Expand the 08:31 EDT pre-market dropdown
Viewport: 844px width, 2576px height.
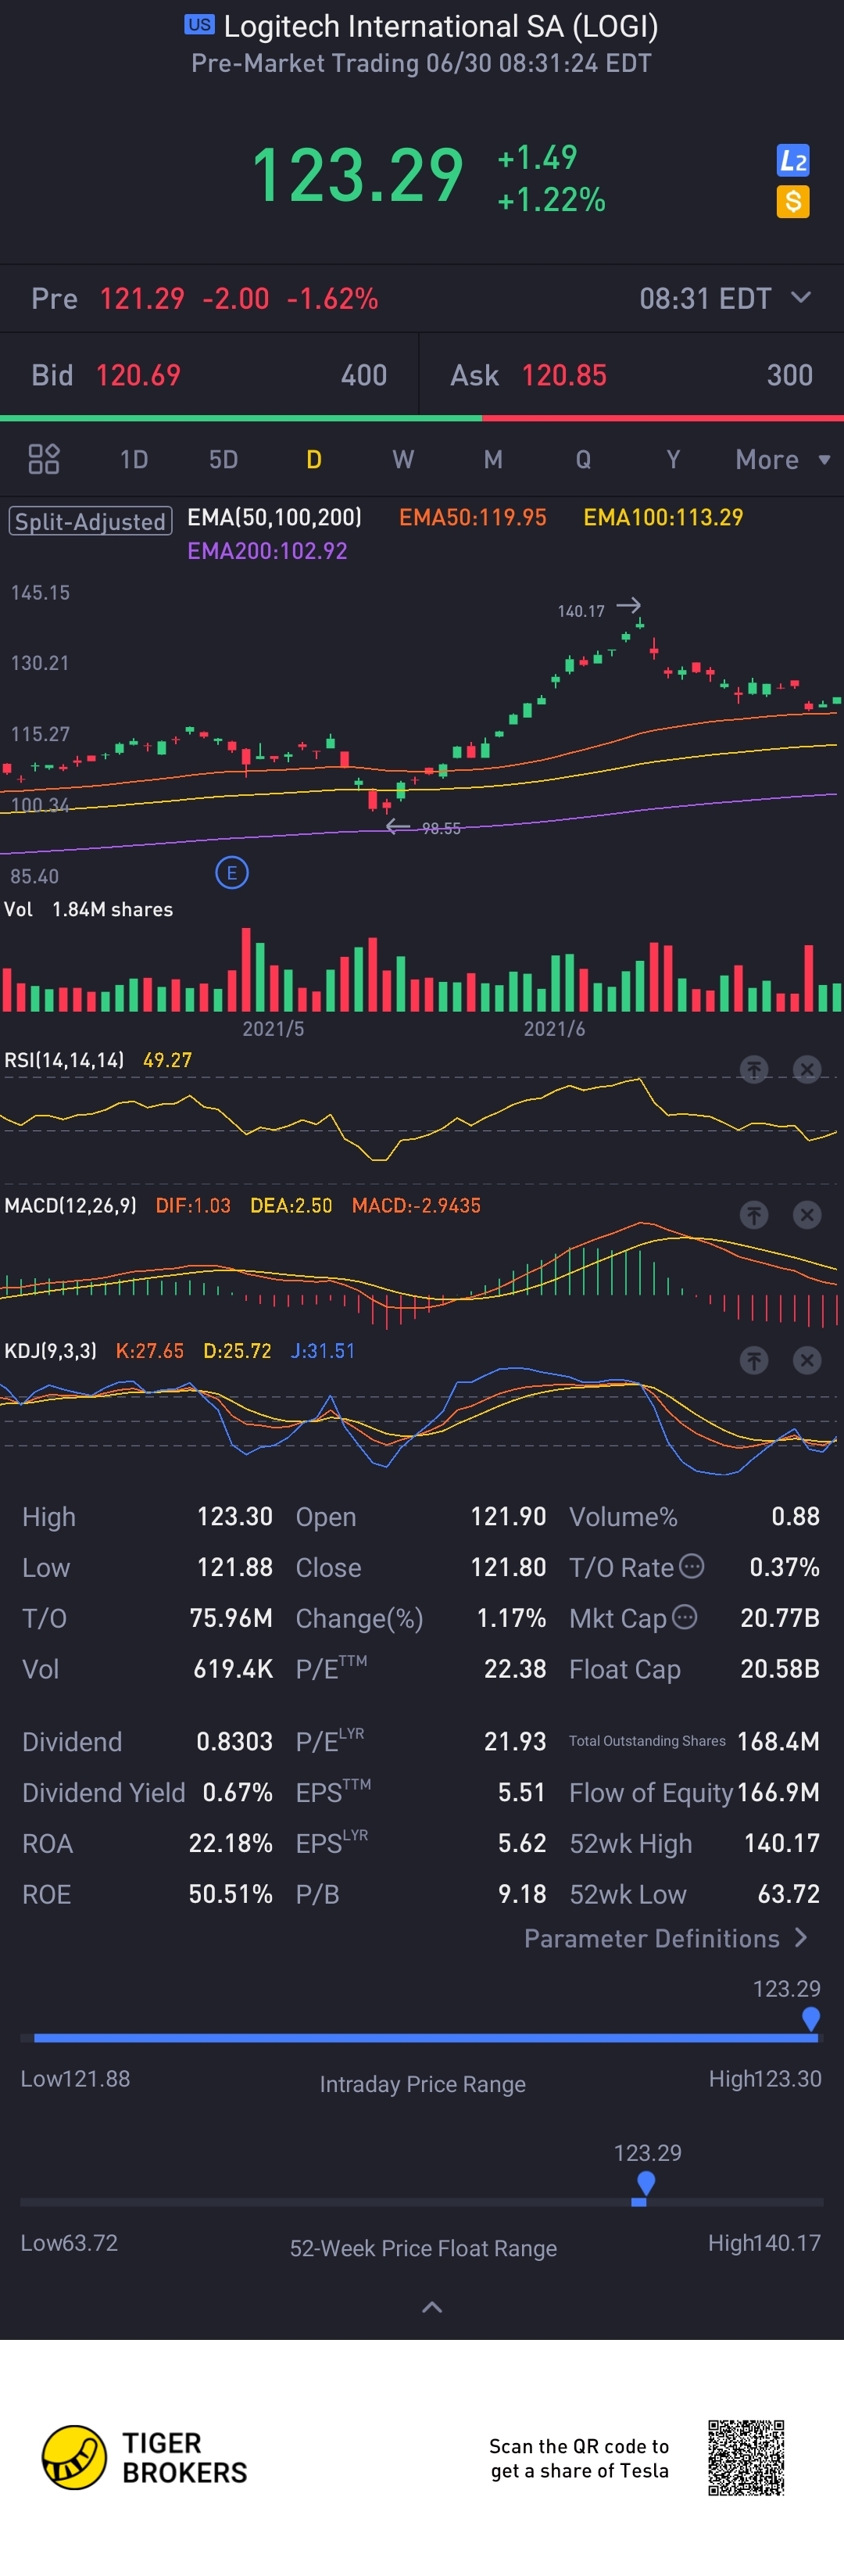point(726,298)
